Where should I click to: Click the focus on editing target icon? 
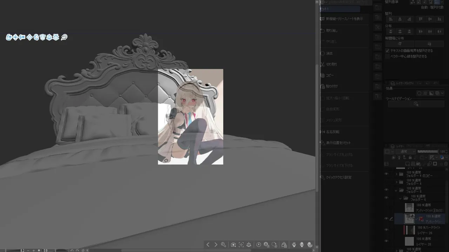[x=241, y=245]
